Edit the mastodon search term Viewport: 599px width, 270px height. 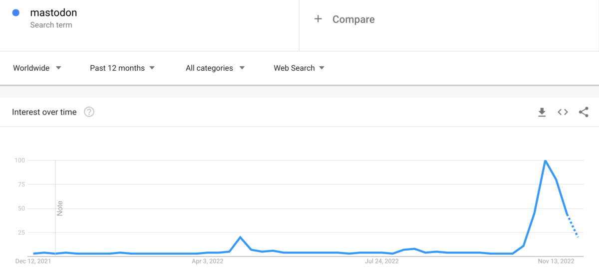[53, 13]
